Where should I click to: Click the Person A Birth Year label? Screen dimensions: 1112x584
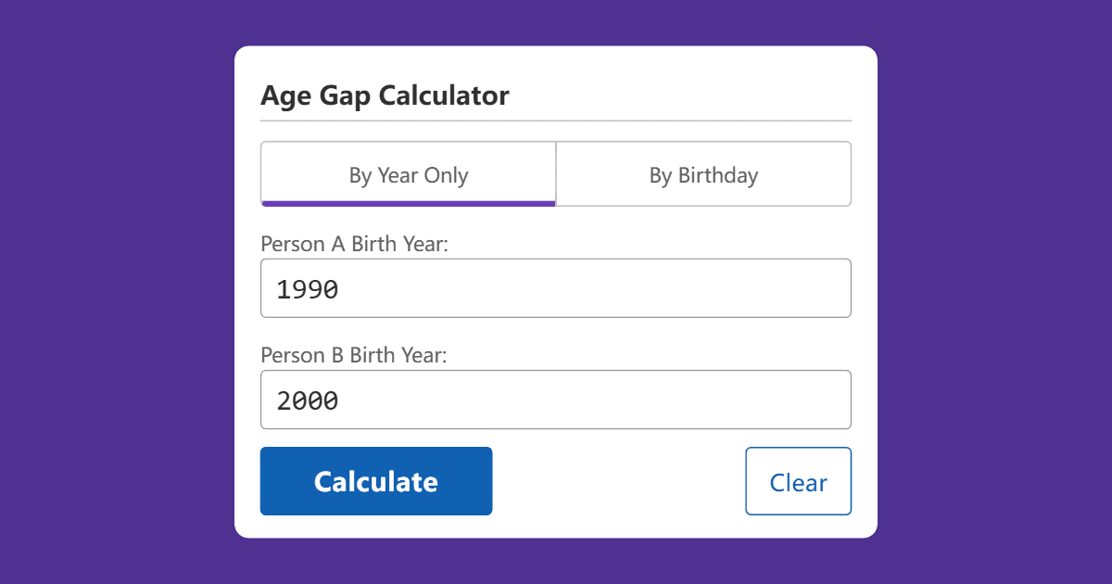pyautogui.click(x=353, y=244)
